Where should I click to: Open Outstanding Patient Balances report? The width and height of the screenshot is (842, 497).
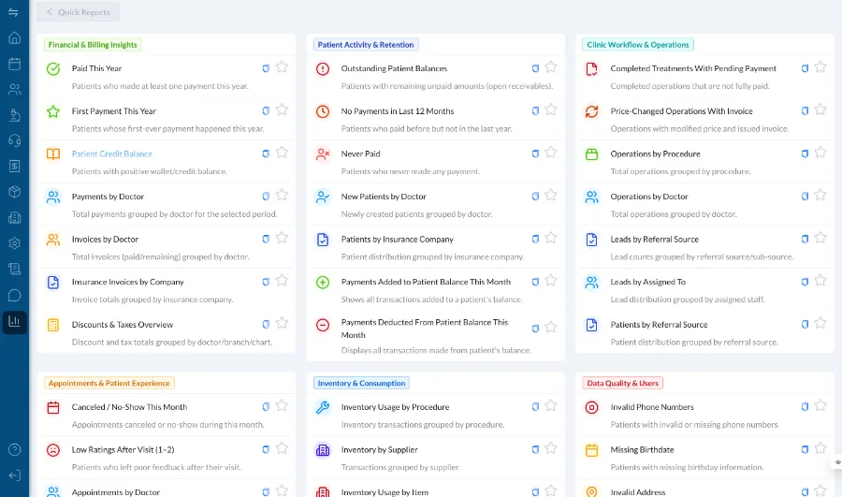coord(394,68)
